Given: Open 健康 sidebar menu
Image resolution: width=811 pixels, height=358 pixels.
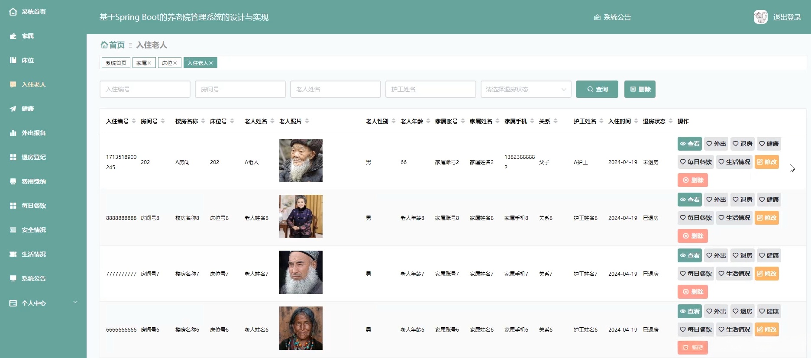Looking at the screenshot, I should click(22, 109).
